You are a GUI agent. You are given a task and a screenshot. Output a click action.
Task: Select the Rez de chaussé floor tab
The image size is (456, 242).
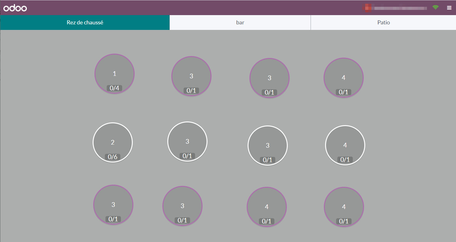[85, 22]
